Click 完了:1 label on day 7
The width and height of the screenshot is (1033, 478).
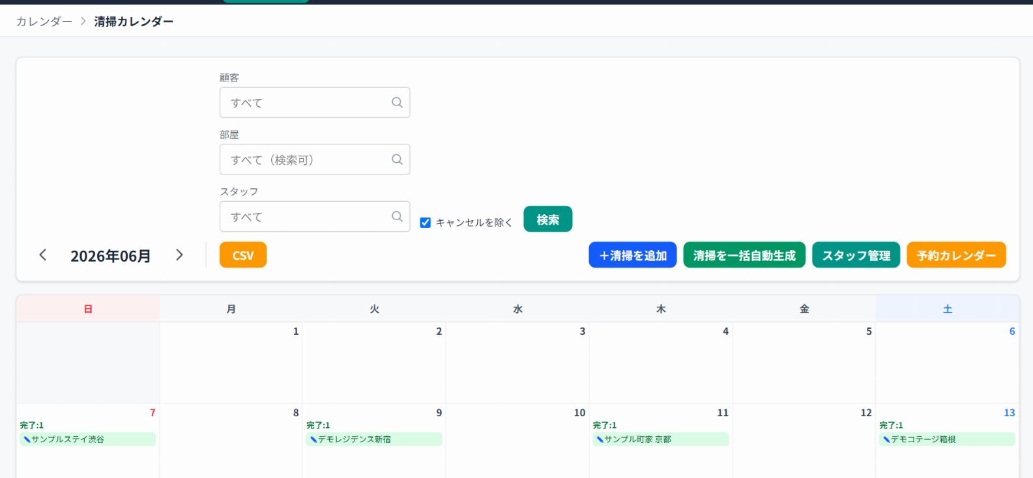click(x=32, y=425)
